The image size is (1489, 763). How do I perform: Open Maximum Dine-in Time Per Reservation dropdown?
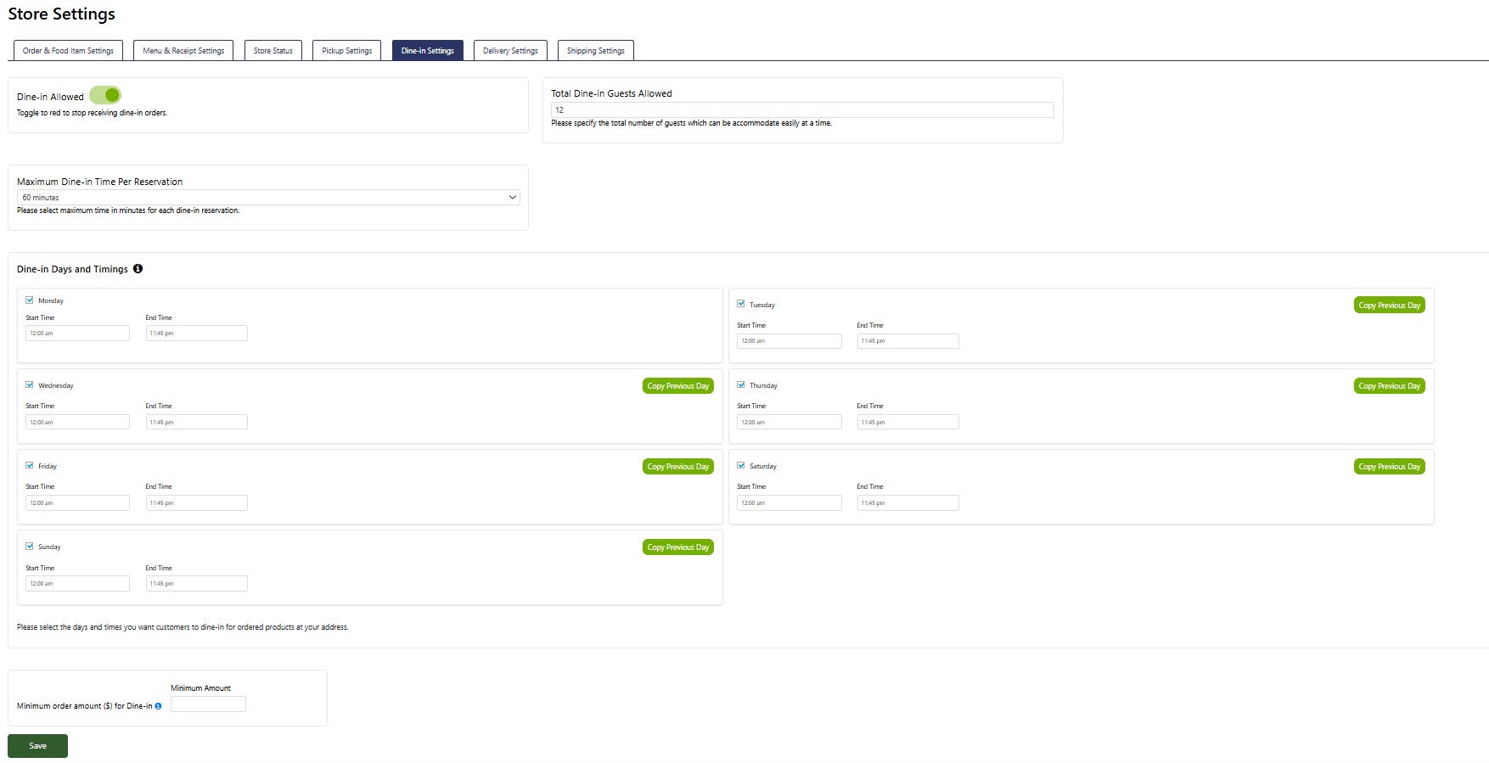click(268, 198)
